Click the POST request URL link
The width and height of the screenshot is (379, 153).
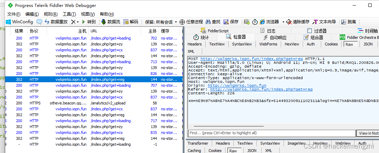(252, 59)
